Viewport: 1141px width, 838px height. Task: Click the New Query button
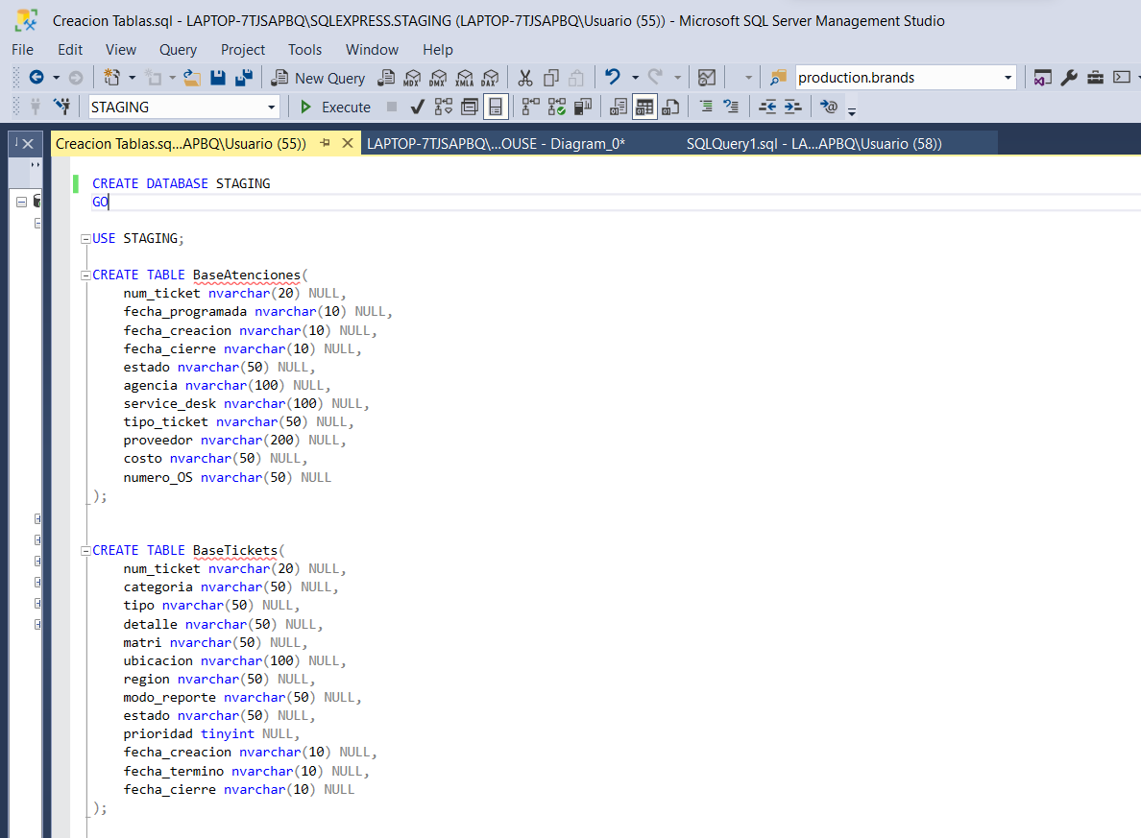318,78
